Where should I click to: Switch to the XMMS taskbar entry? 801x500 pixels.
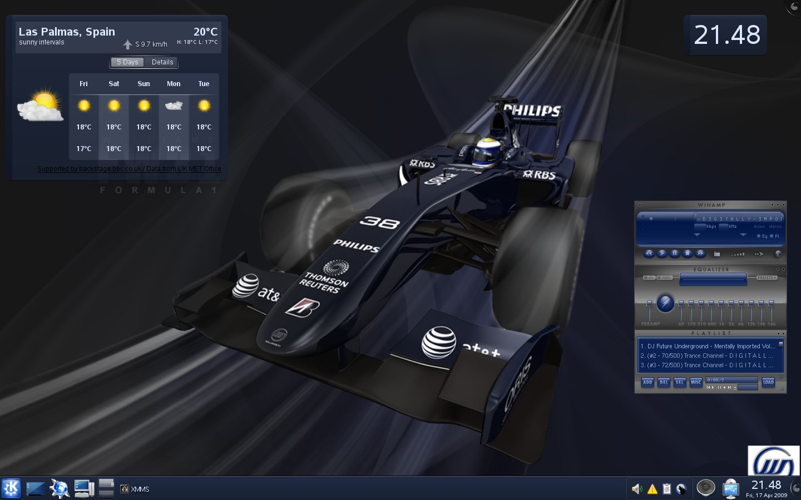pos(135,489)
